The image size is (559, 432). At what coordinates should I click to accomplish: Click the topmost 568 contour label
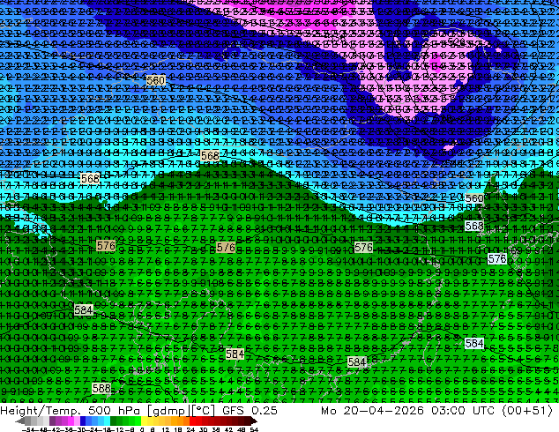(210, 156)
